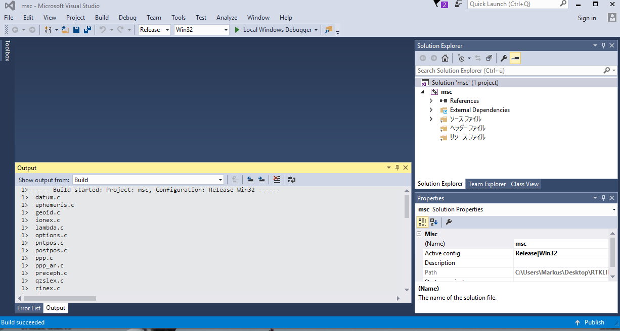Click the Open File toolbar icon
This screenshot has height=331, width=620.
tap(65, 30)
